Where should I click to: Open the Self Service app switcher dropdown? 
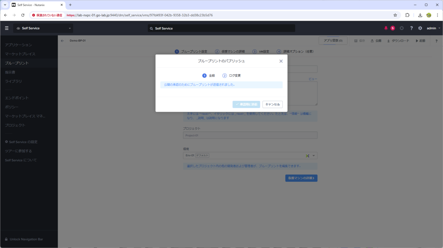pyautogui.click(x=43, y=28)
